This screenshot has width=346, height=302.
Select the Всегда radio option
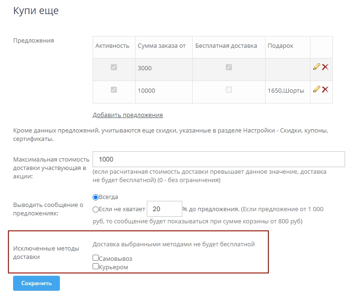pos(96,197)
